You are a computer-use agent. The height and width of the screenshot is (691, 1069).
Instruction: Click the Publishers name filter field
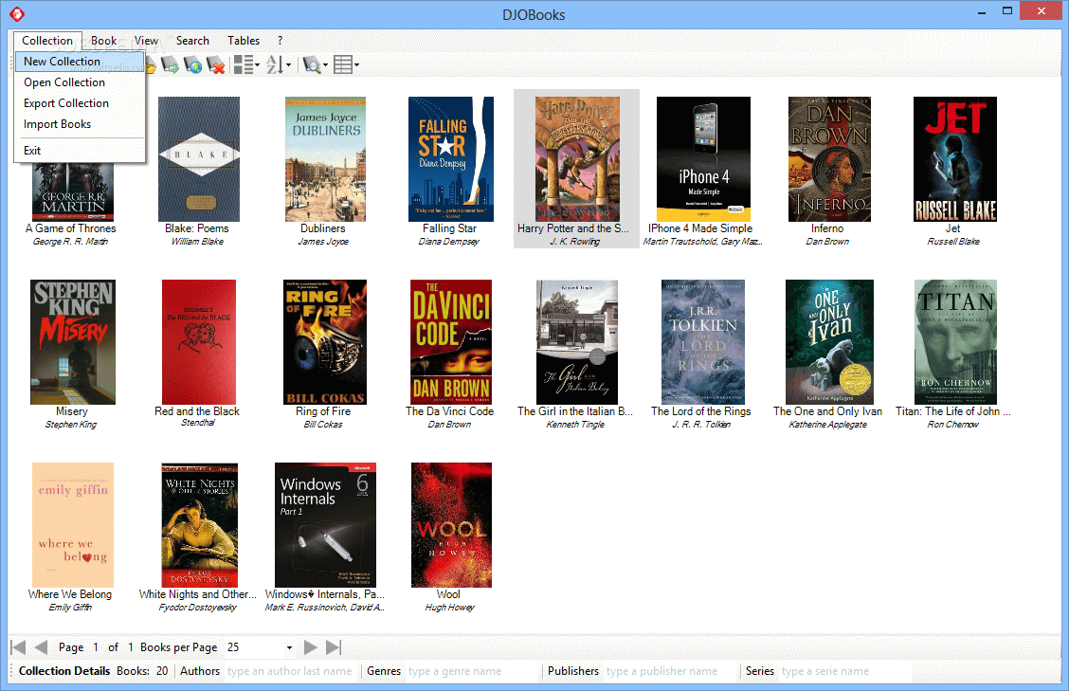pyautogui.click(x=669, y=671)
